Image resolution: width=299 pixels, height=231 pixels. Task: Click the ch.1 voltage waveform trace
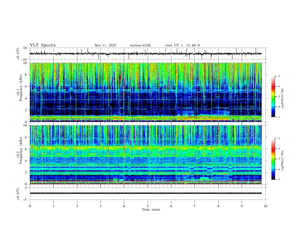pos(146,54)
